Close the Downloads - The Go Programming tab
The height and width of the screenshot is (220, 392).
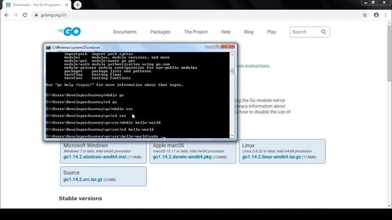tap(67, 5)
